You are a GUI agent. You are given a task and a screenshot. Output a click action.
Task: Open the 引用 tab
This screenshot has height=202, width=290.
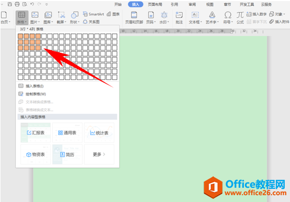[175, 4]
